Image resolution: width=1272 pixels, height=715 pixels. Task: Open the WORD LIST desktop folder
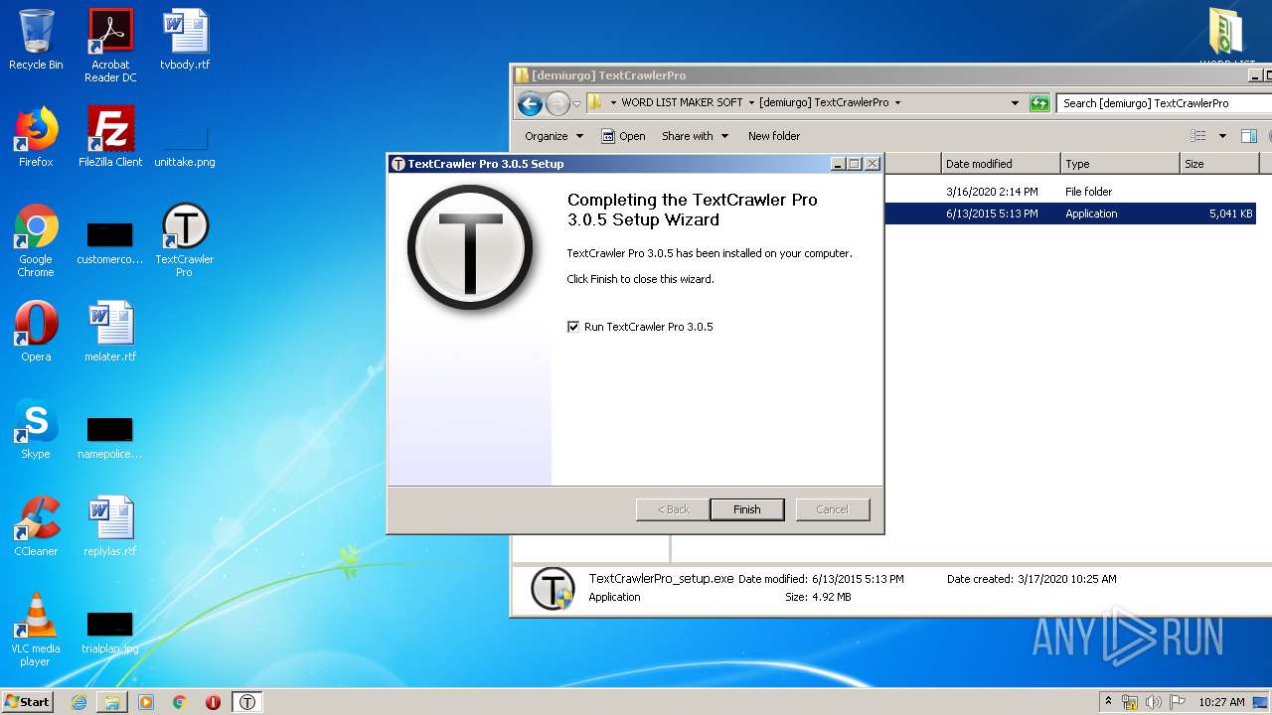1227,36
